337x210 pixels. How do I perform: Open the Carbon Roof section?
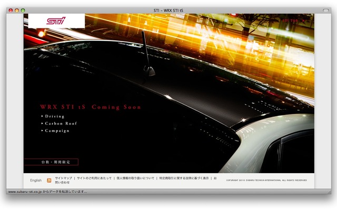[61, 123]
